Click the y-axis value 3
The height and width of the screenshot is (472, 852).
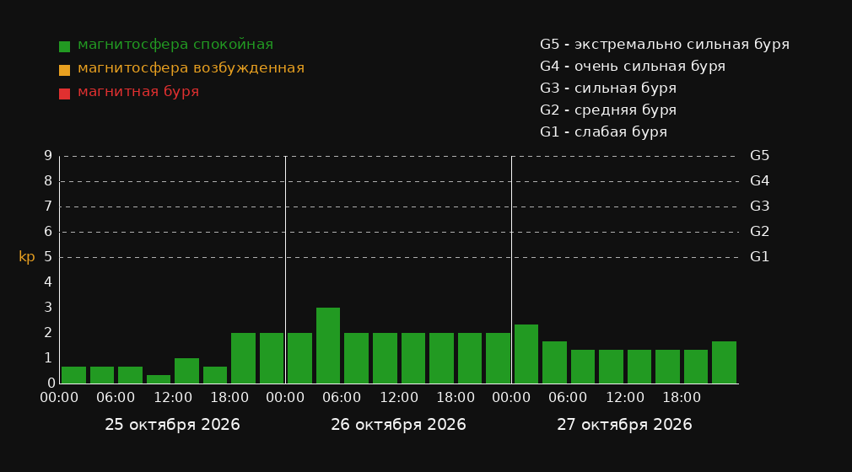click(48, 308)
